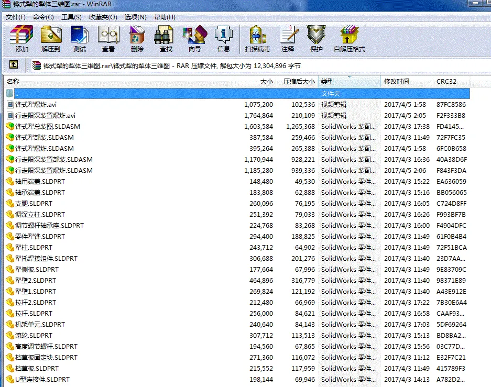Select file 档草板固定块.SLDPRT
The height and width of the screenshot is (387, 491).
[x=46, y=358]
